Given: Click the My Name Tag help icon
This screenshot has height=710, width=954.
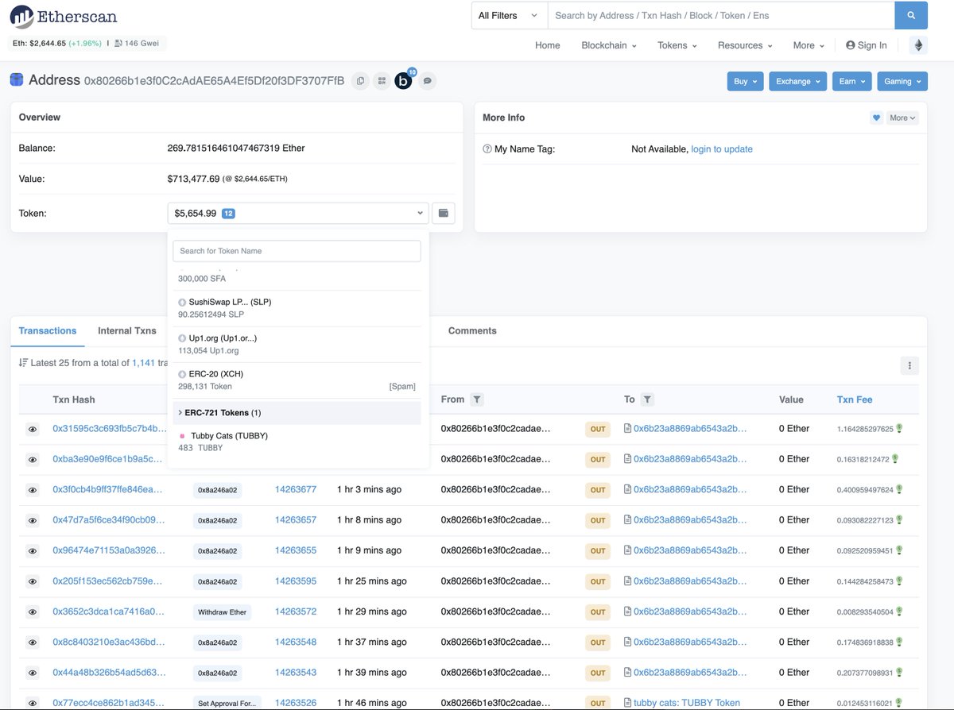Looking at the screenshot, I should pyautogui.click(x=487, y=149).
